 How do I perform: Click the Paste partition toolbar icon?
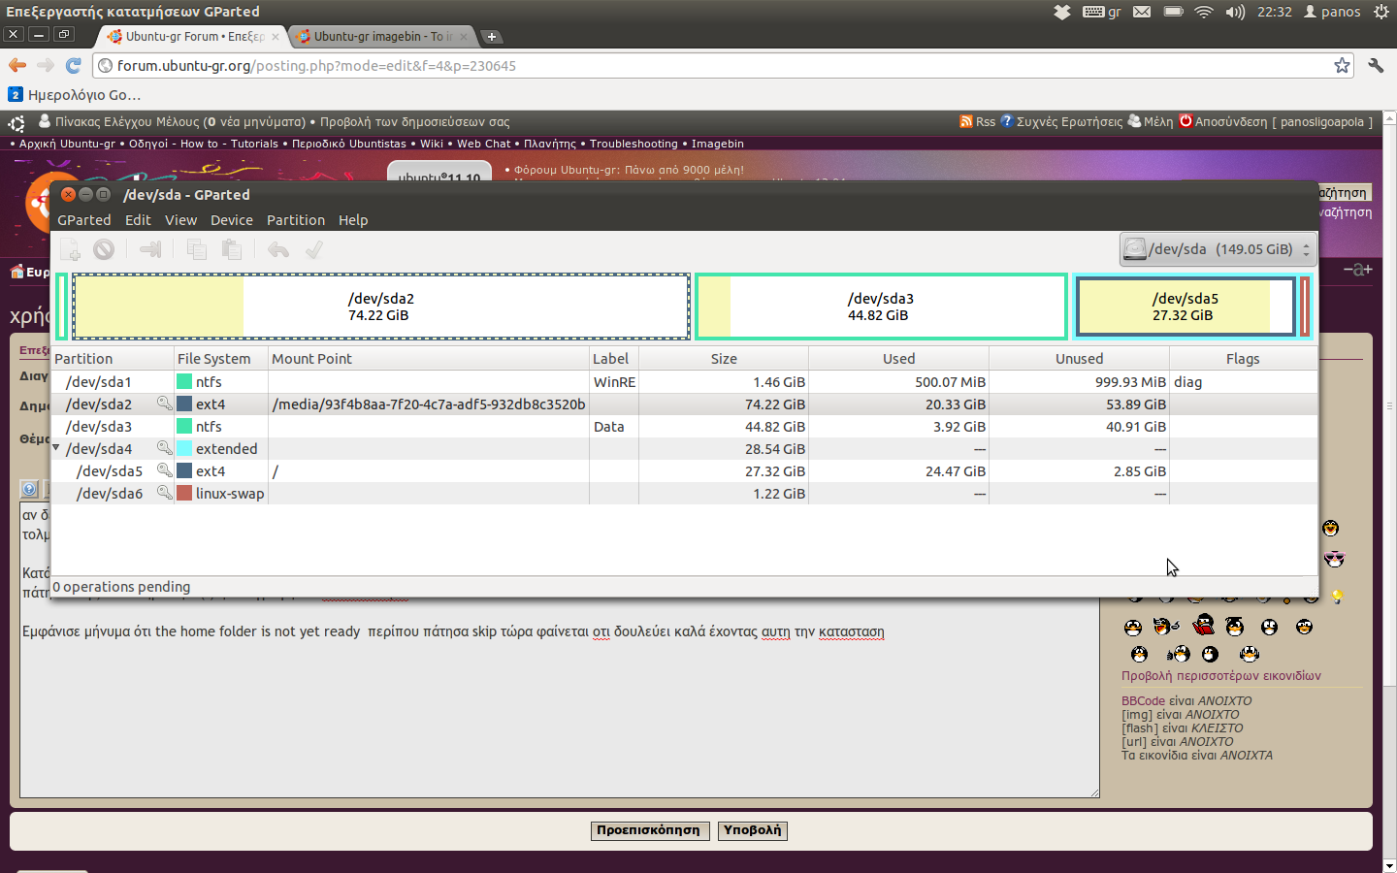231,250
